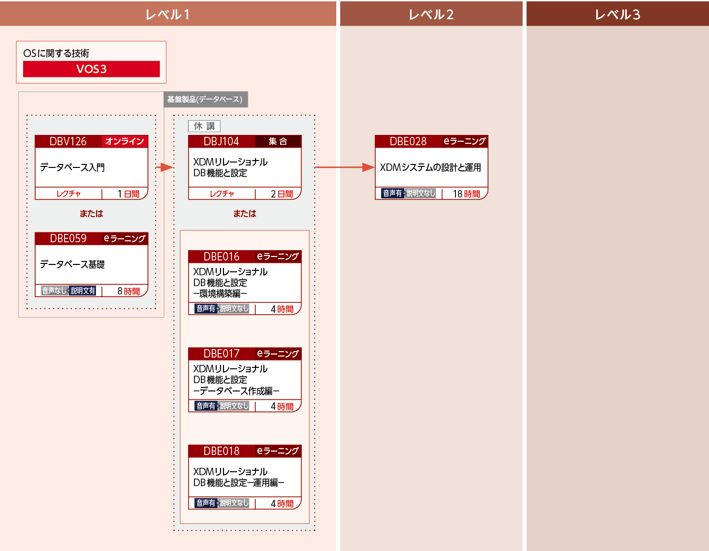
Task: Click レクチャ label on DBJ104 card
Action: (x=222, y=194)
